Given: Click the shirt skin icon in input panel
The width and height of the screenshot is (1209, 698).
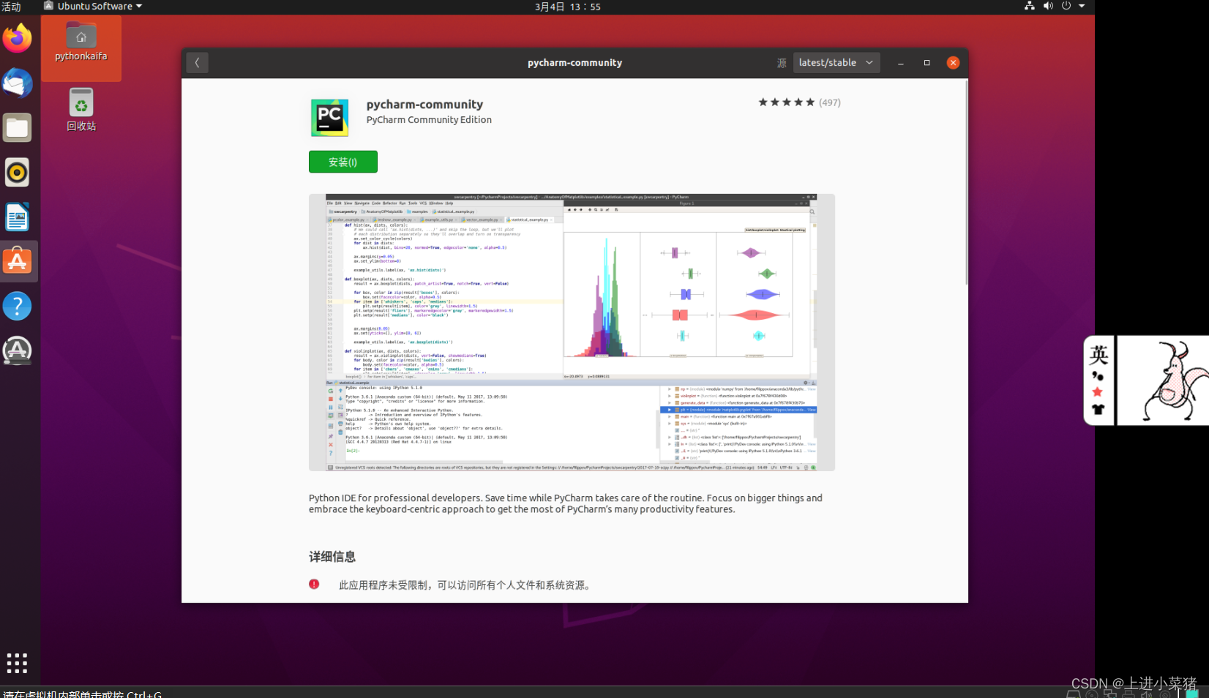Looking at the screenshot, I should pos(1098,410).
